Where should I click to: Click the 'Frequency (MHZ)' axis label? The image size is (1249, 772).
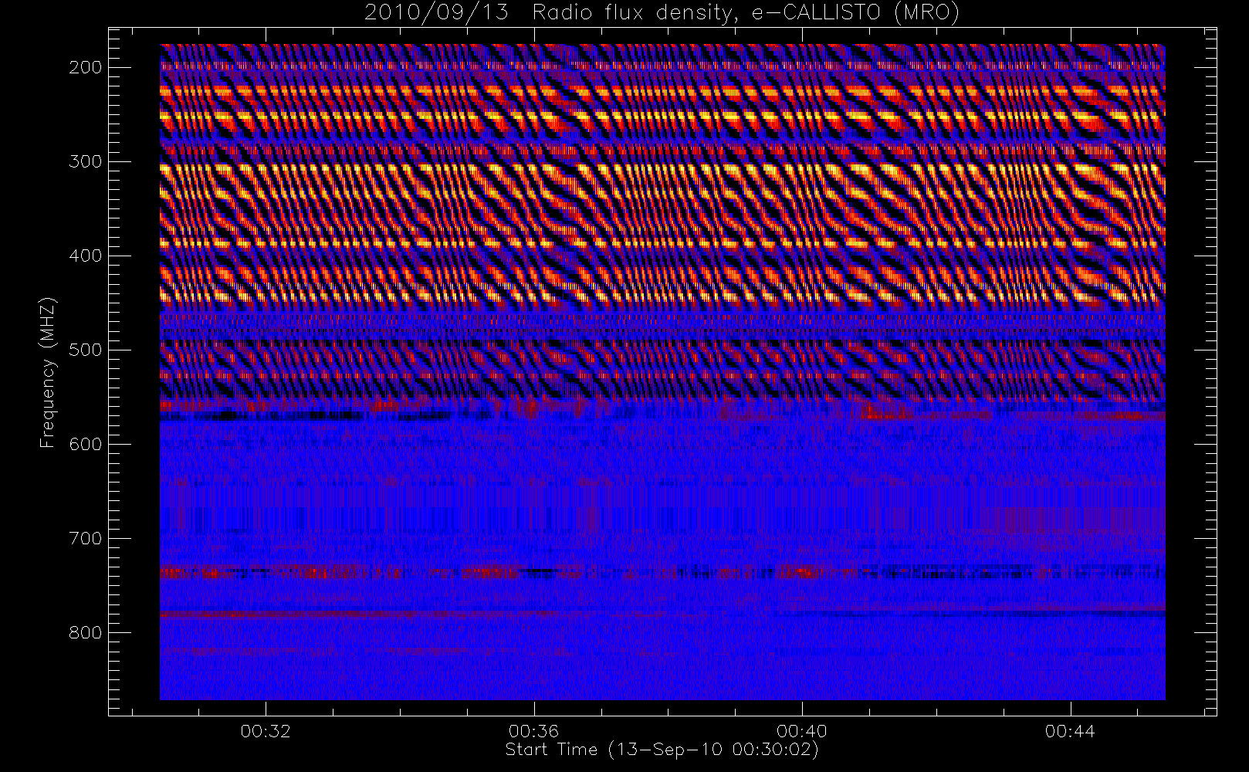pos(48,372)
